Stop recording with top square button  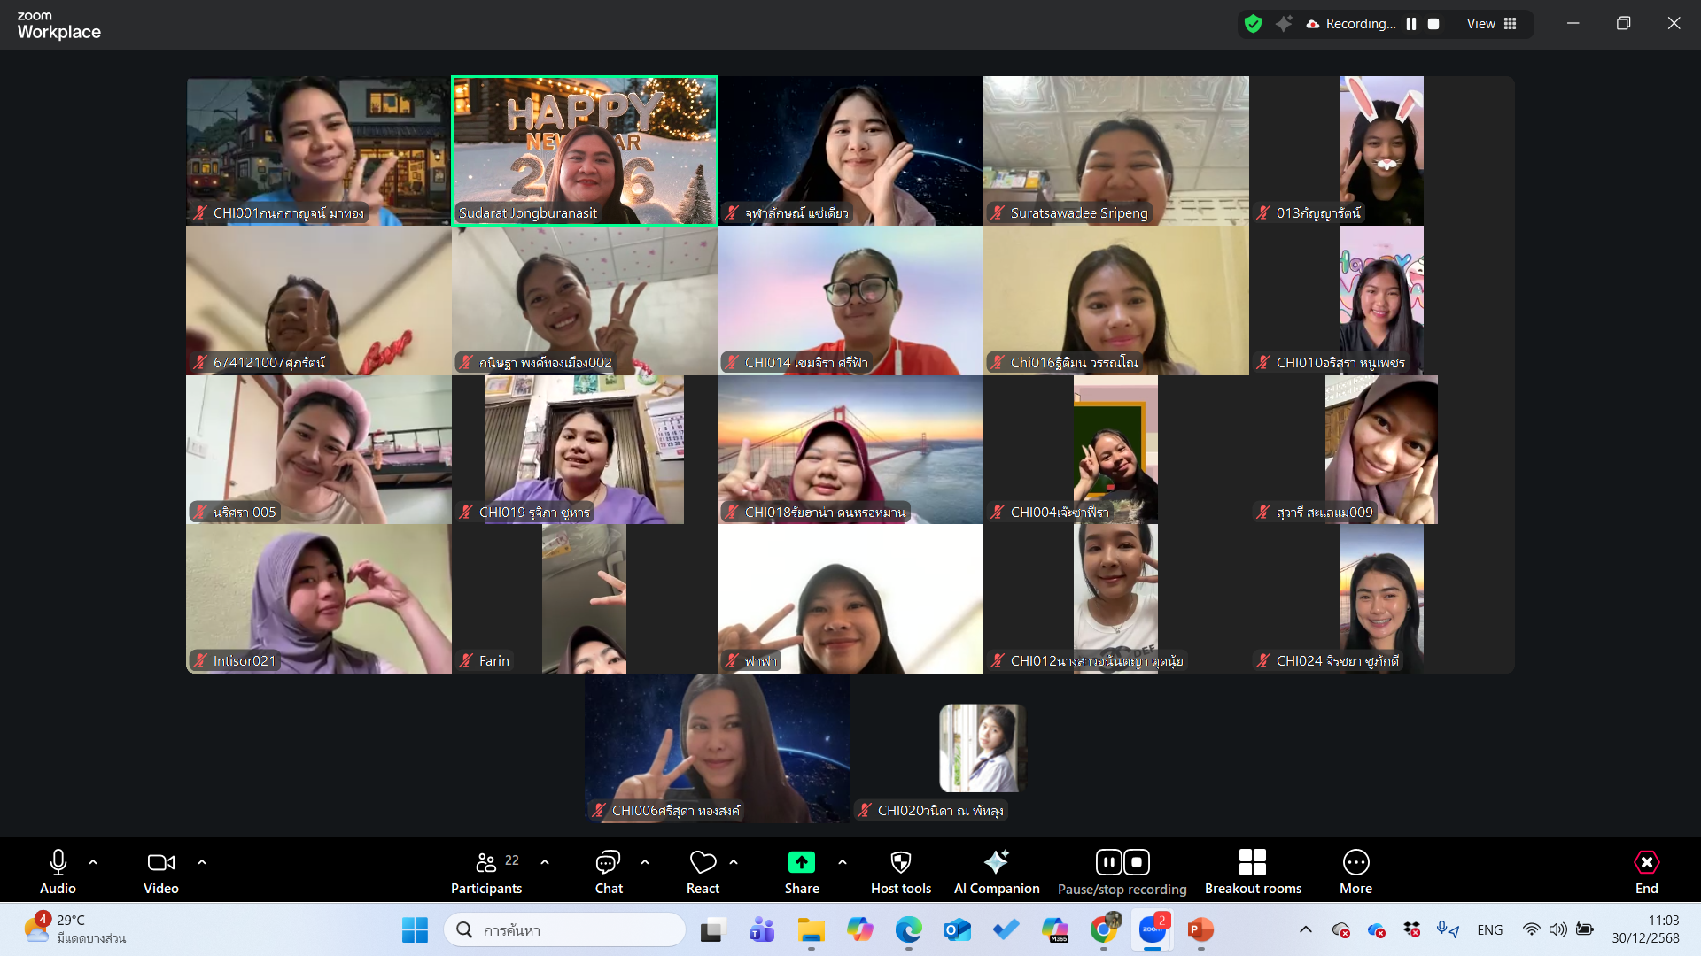coord(1433,24)
